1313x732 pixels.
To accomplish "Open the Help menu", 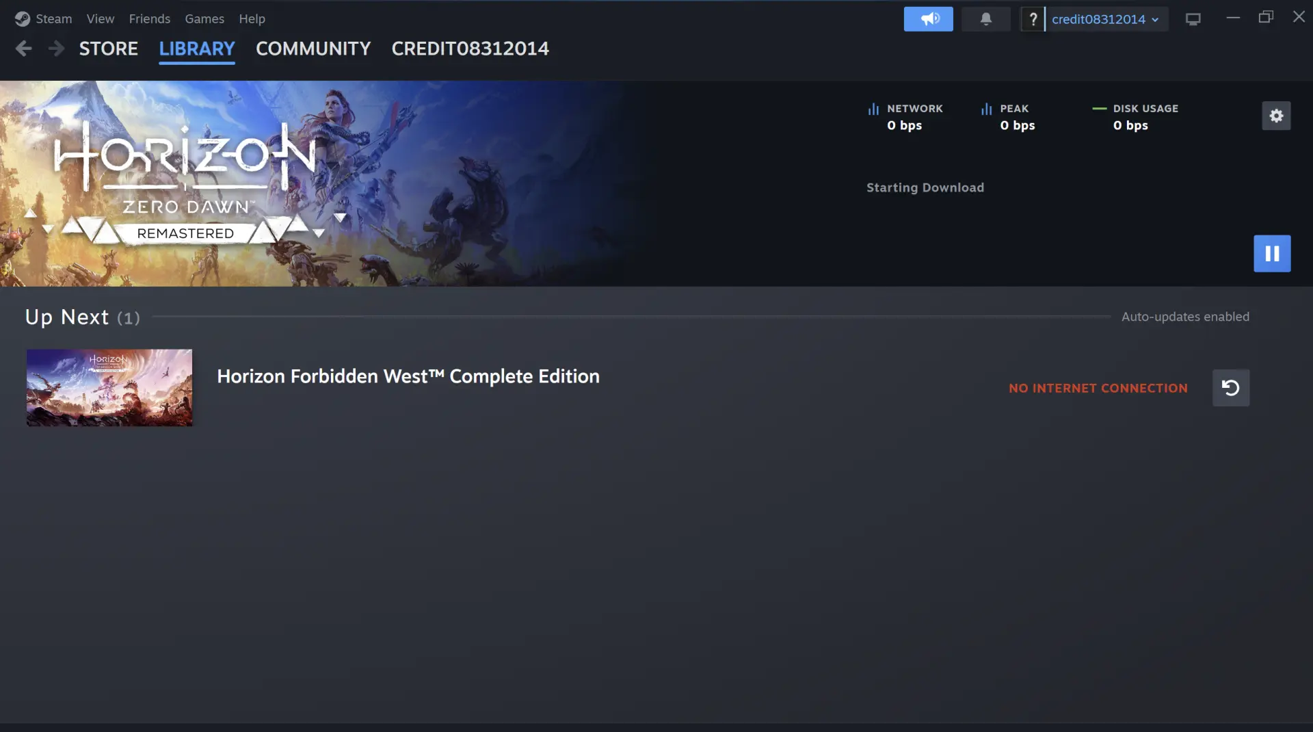I will click(x=252, y=19).
